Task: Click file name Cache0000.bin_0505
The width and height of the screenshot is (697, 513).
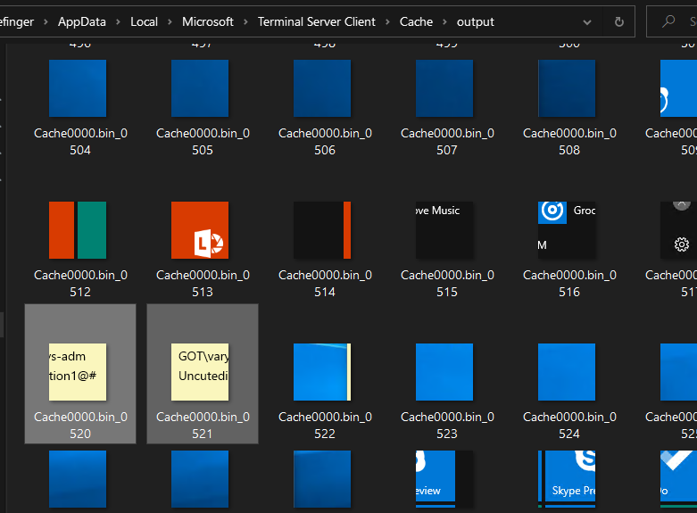Action: pos(203,142)
